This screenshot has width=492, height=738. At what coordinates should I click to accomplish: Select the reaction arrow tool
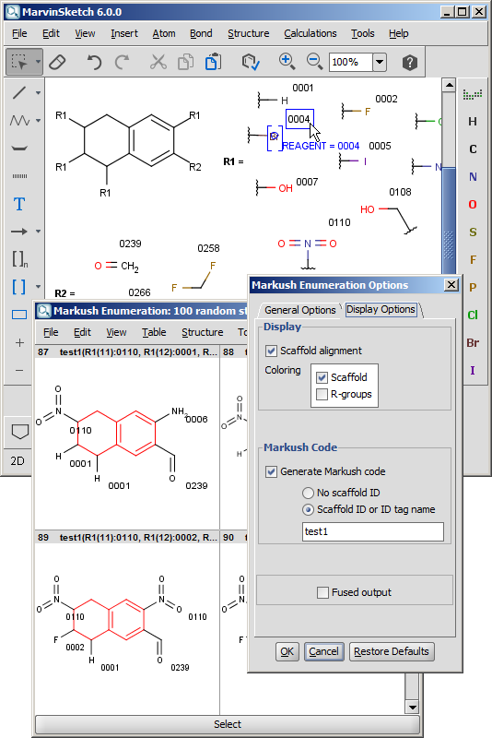pyautogui.click(x=19, y=232)
